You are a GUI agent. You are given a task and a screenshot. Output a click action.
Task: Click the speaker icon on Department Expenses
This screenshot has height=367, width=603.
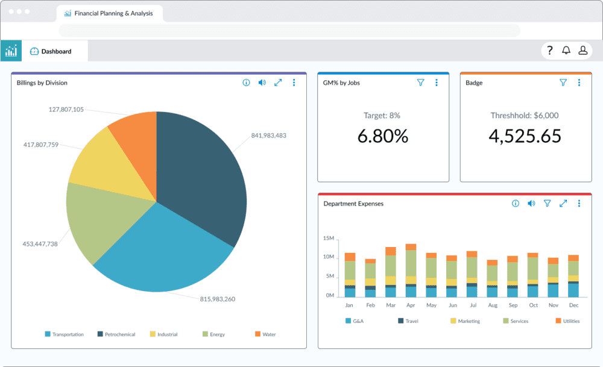click(x=531, y=204)
